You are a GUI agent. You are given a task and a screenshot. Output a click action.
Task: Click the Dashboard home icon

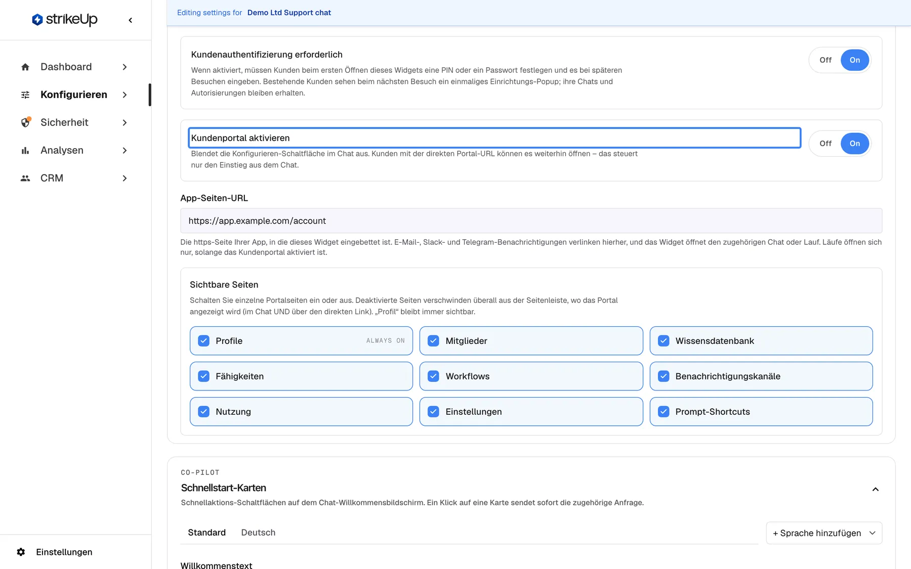(x=25, y=67)
